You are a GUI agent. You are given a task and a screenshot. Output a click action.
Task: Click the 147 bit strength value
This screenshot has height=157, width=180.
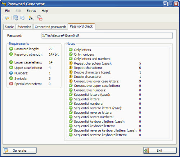[54, 54]
